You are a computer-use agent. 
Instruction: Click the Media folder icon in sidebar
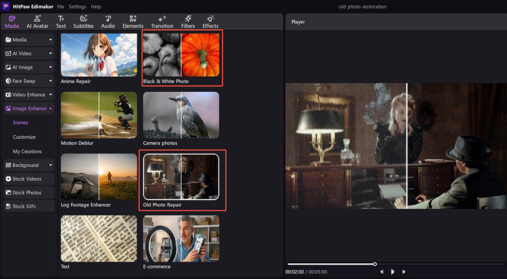tap(9, 40)
